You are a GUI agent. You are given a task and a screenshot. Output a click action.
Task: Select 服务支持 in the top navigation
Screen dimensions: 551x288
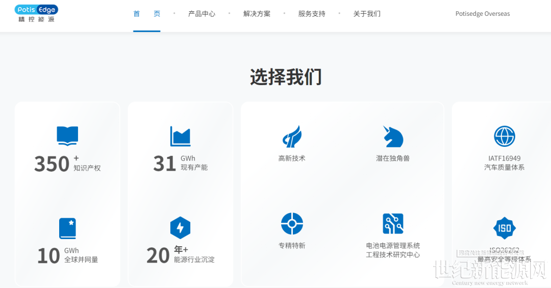coord(312,14)
